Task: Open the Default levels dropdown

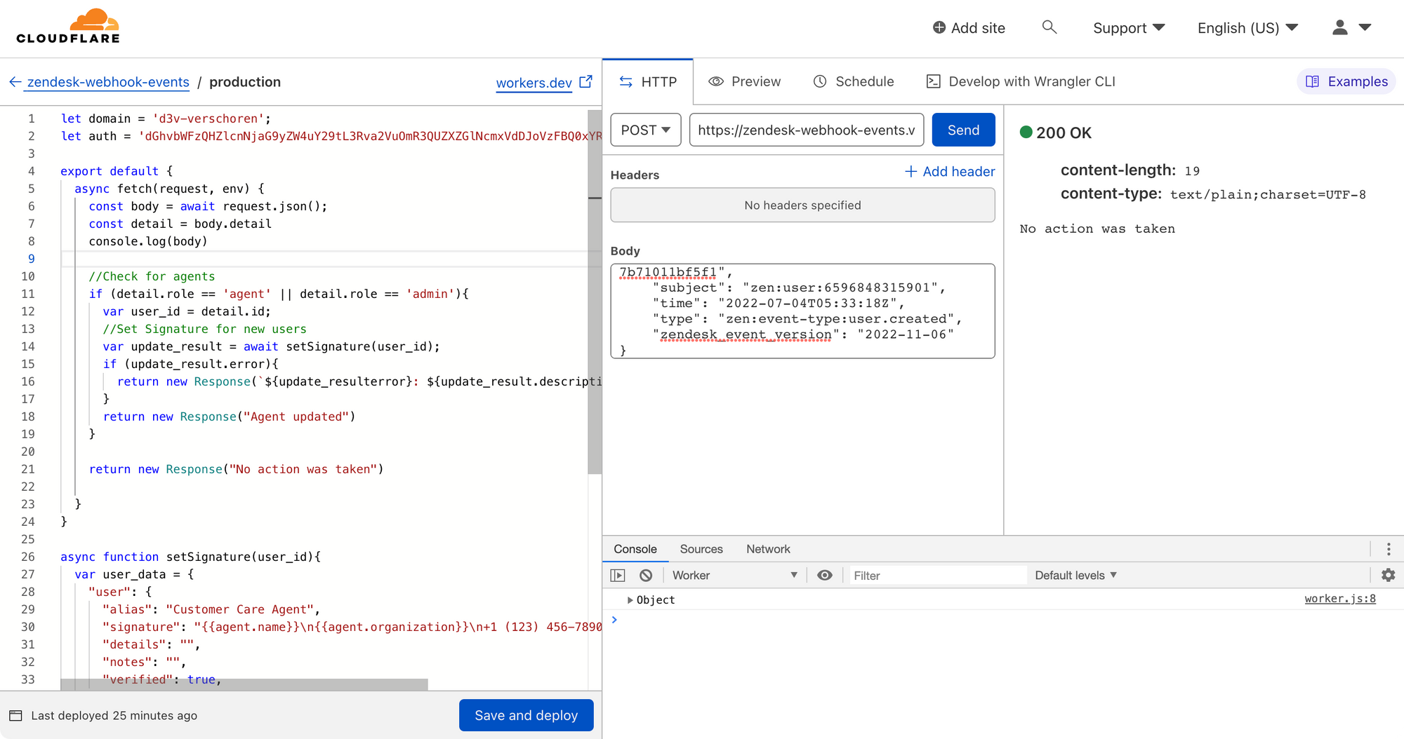Action: tap(1075, 575)
